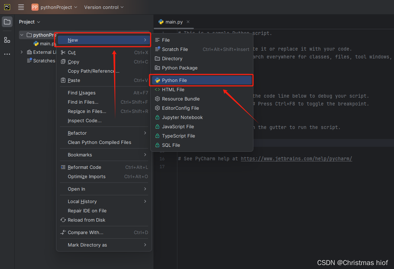Click the File icon in New submenu

[157, 40]
